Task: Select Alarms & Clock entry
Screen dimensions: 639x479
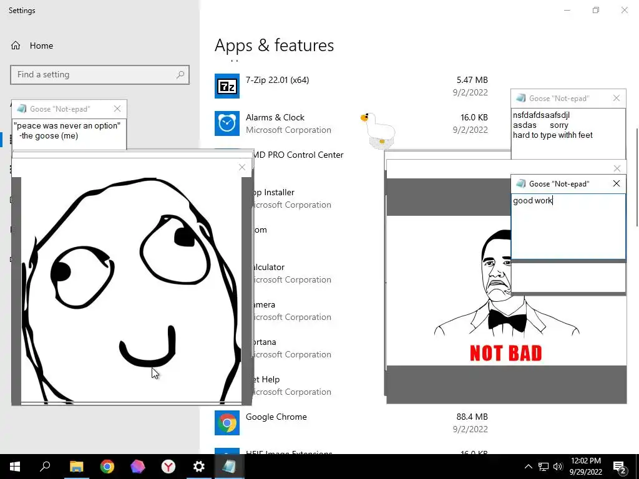Action: [351, 123]
